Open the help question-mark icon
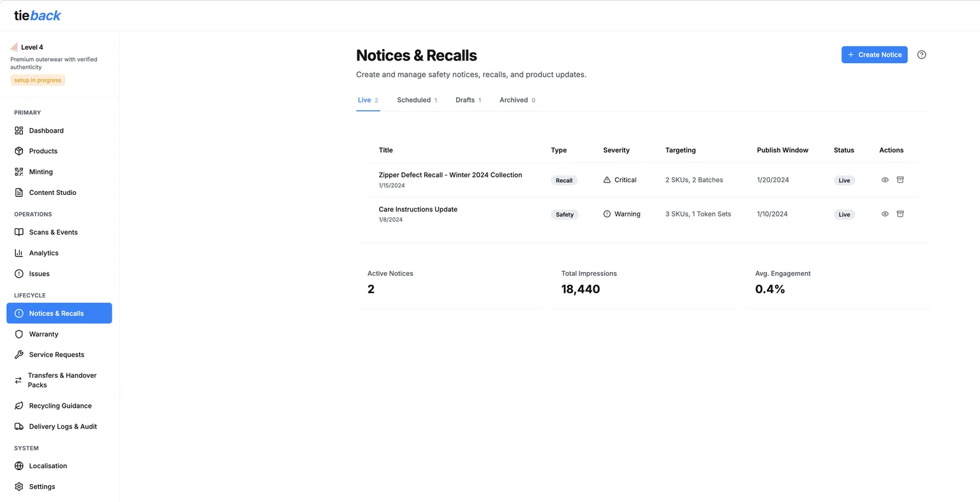The image size is (980, 502). (921, 54)
